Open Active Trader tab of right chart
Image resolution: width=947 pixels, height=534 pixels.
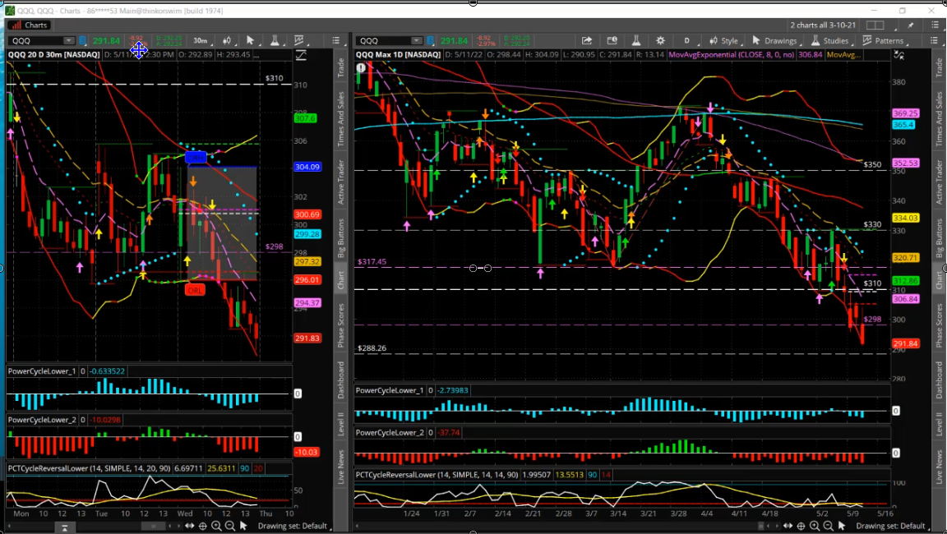click(x=939, y=182)
